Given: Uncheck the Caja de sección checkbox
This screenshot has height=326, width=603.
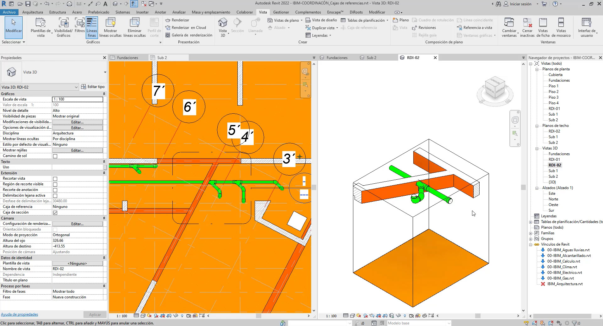Looking at the screenshot, I should 55,213.
